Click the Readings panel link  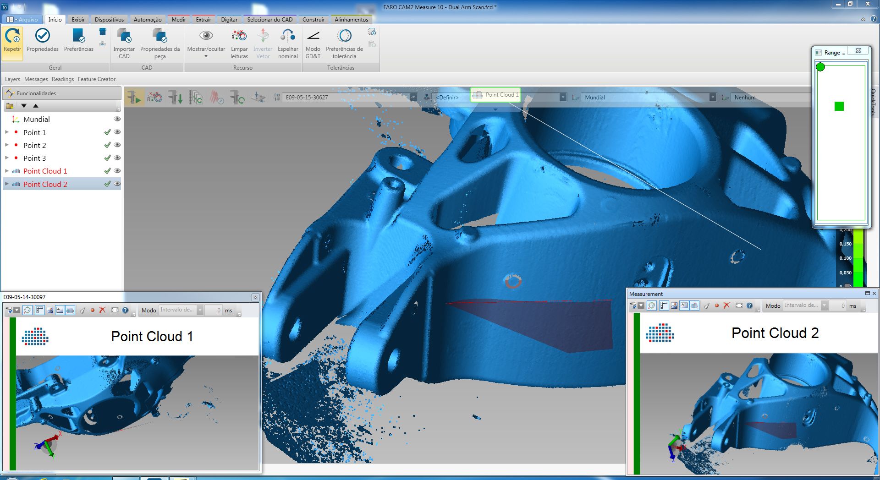63,79
